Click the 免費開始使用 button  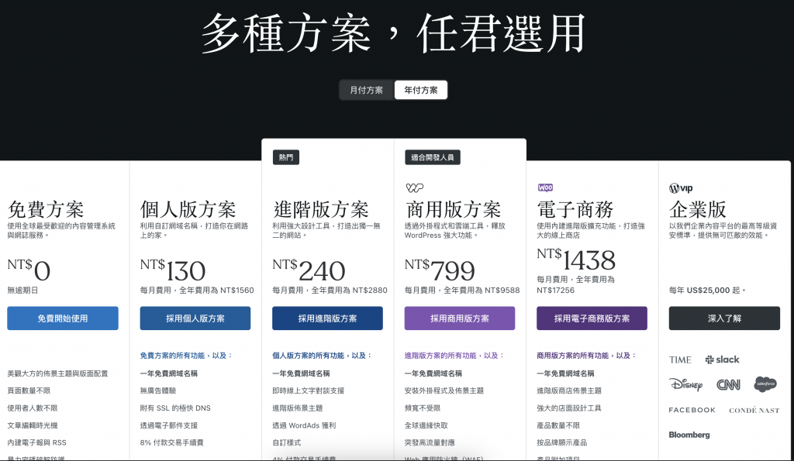[x=63, y=318]
